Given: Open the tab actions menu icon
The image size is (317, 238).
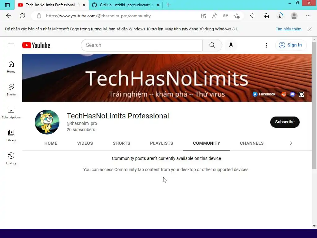Looking at the screenshot, I should tap(7, 5).
